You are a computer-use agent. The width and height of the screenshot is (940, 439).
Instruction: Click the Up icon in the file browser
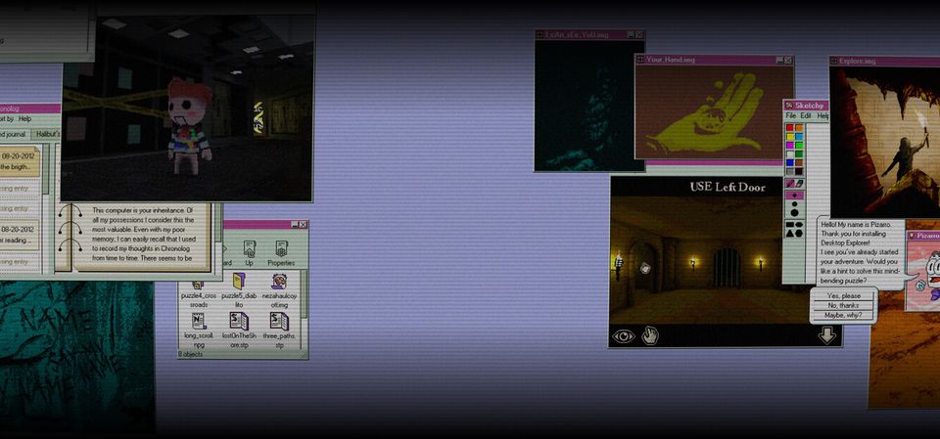pos(250,252)
